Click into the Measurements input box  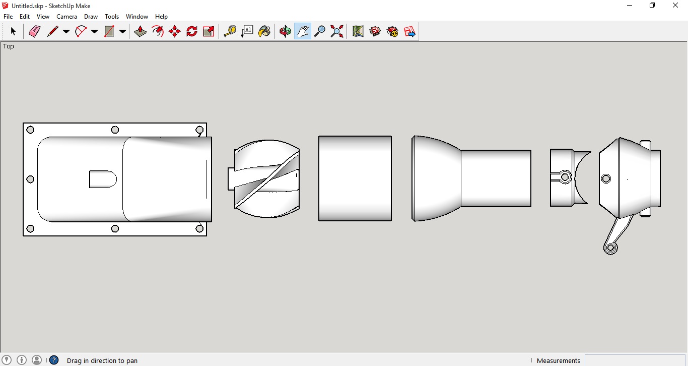coord(636,360)
